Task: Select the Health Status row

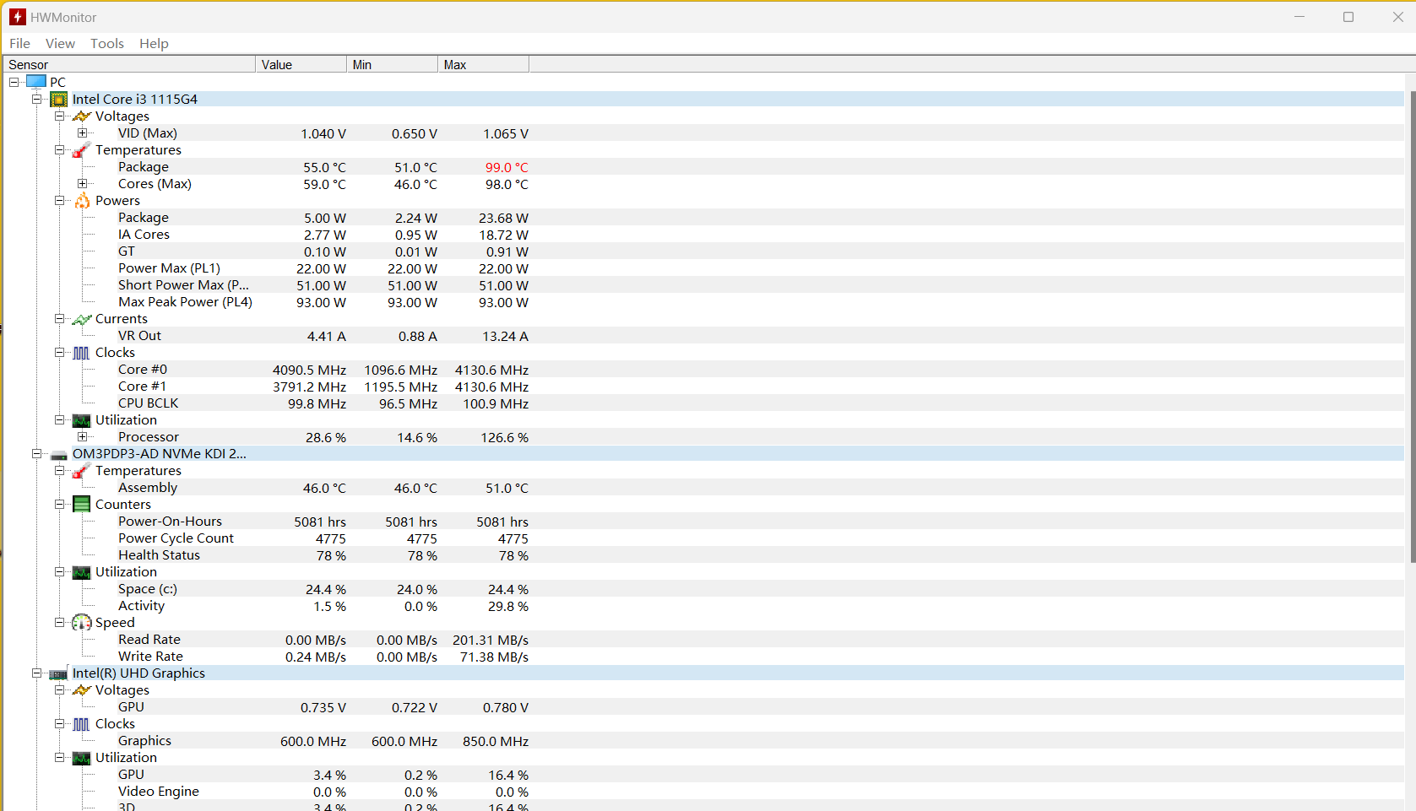Action: coord(703,555)
